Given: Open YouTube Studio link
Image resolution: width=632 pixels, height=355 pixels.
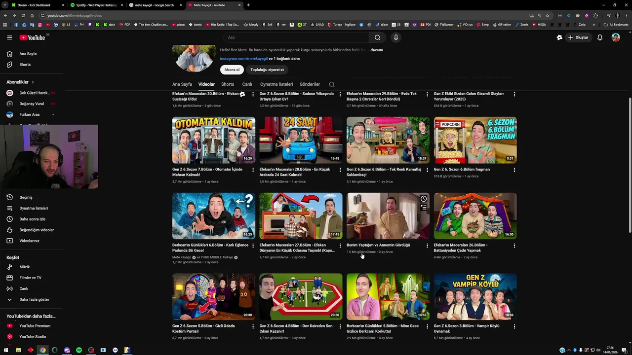Looking at the screenshot, I should (33, 337).
